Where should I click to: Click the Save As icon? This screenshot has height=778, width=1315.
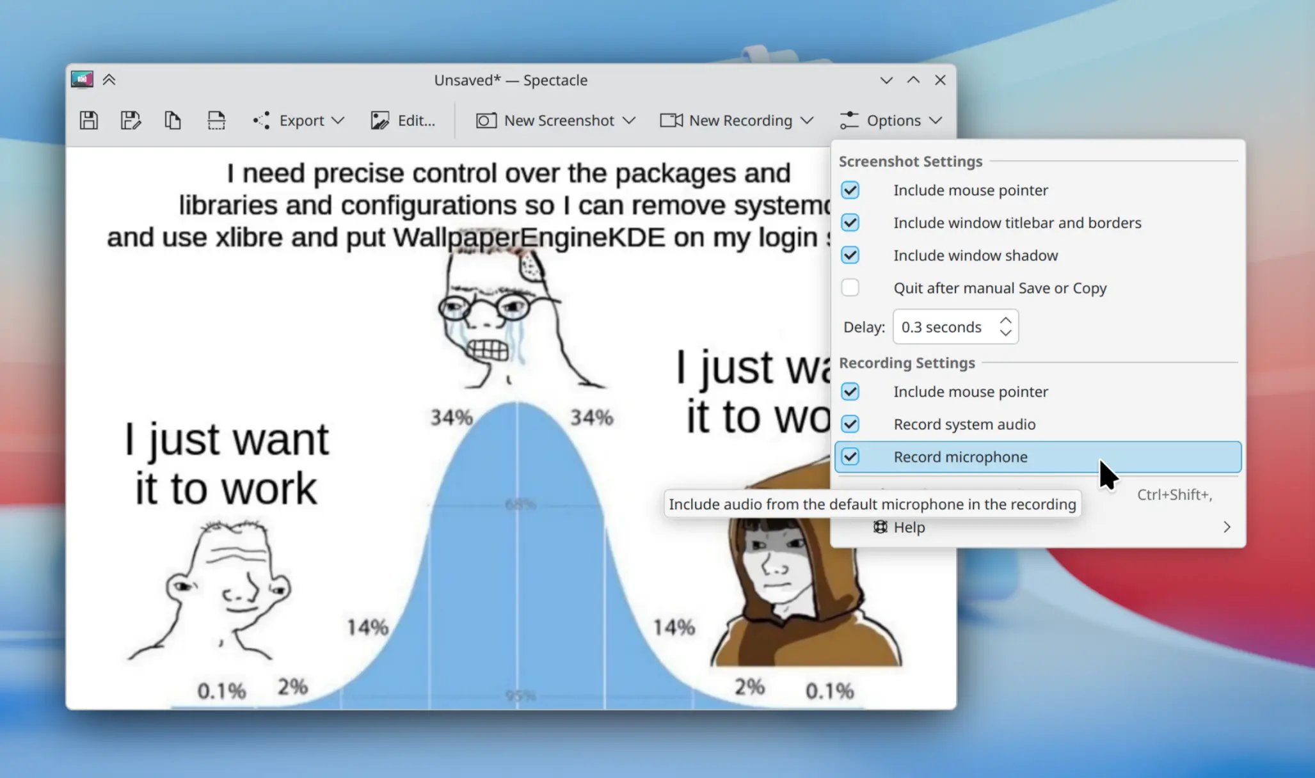(x=131, y=120)
